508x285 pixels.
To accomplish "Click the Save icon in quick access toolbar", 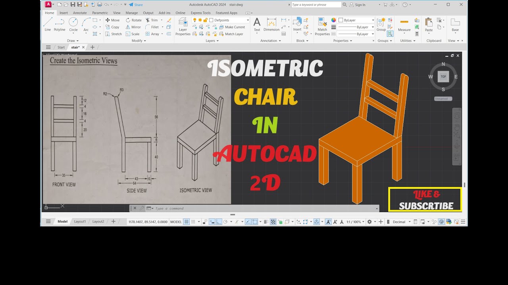I will click(x=73, y=5).
